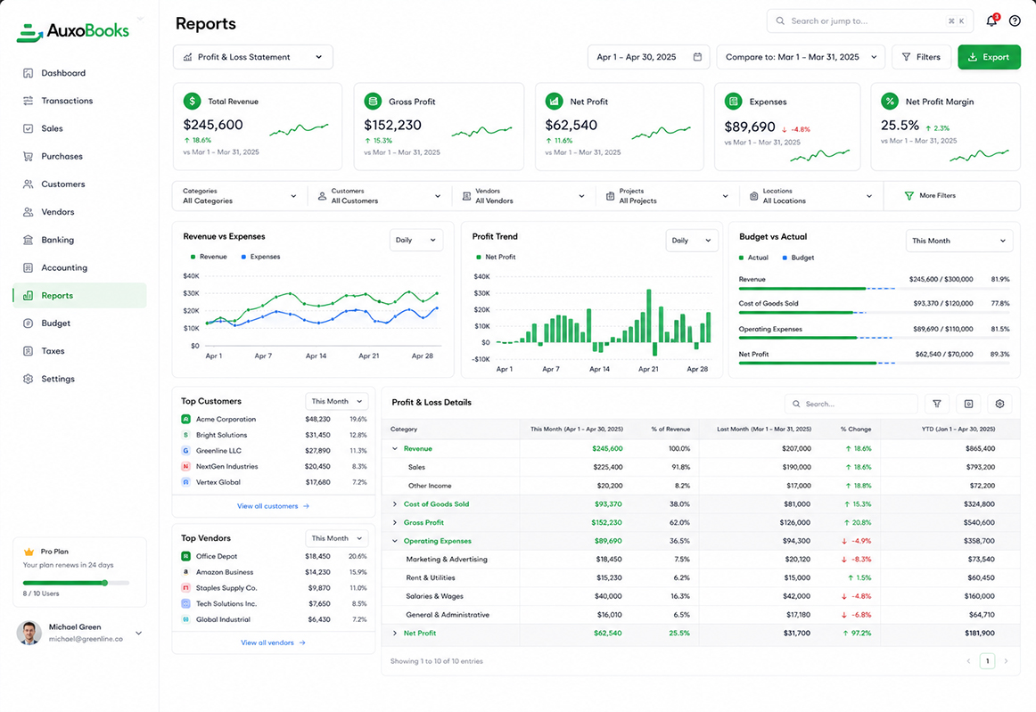The width and height of the screenshot is (1036, 712).
Task: Click the NextGen Industries customer icon
Action: (x=185, y=466)
